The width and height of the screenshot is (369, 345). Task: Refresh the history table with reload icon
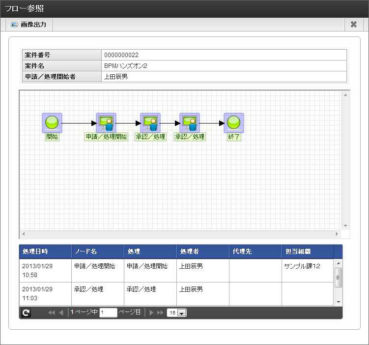point(26,313)
